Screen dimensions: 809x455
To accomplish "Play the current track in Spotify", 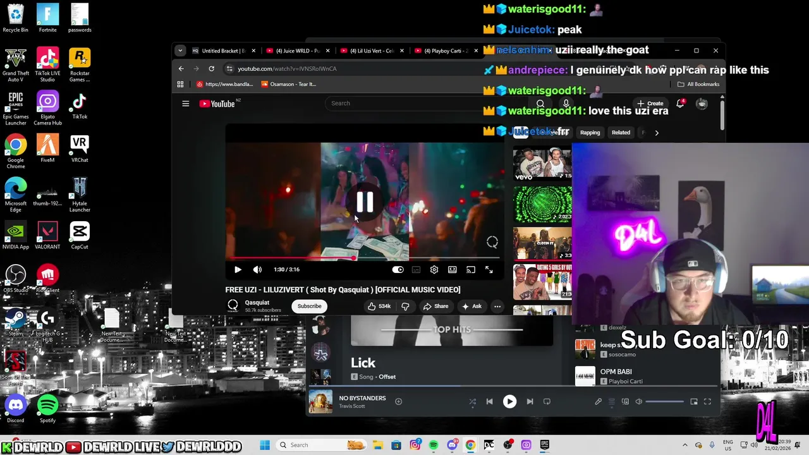I will point(509,401).
